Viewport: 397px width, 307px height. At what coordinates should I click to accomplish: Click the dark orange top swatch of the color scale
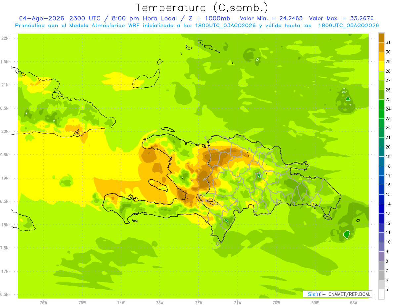click(x=381, y=38)
